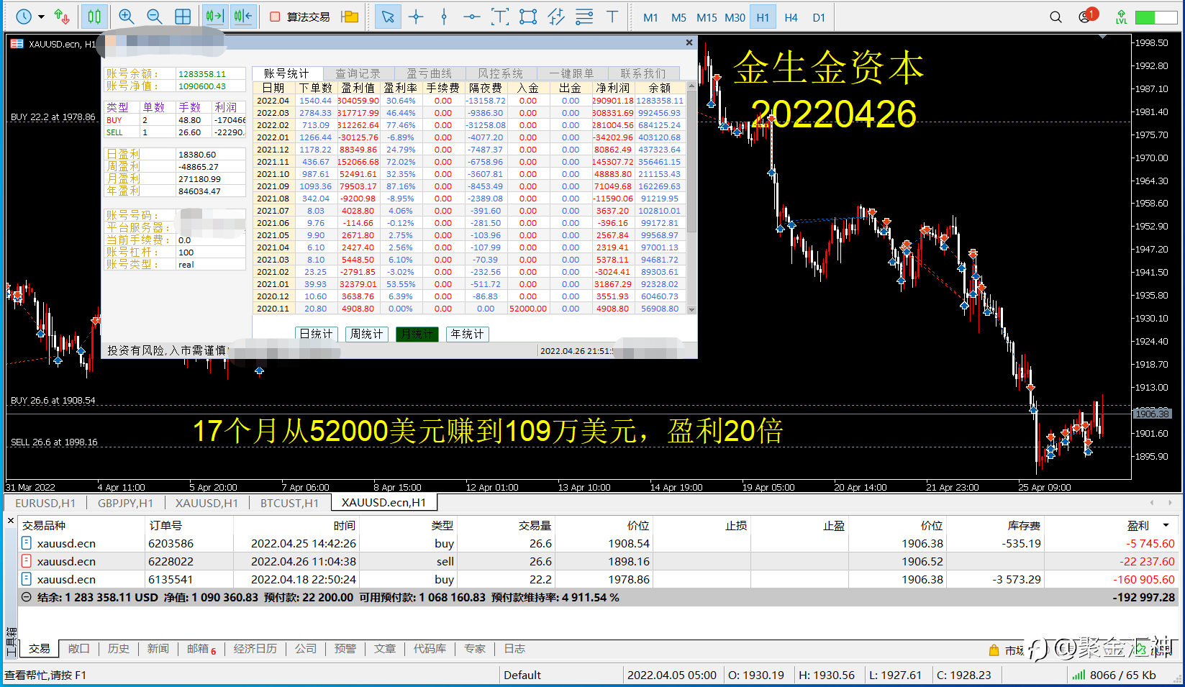The height and width of the screenshot is (687, 1185).
Task: Click the 净利润 column header
Action: [x=612, y=88]
